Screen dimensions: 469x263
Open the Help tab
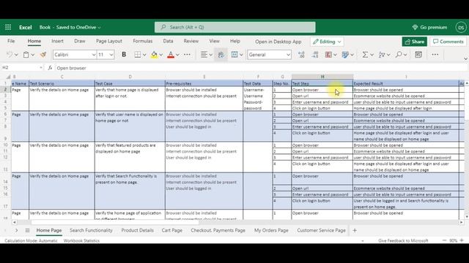[235, 41]
